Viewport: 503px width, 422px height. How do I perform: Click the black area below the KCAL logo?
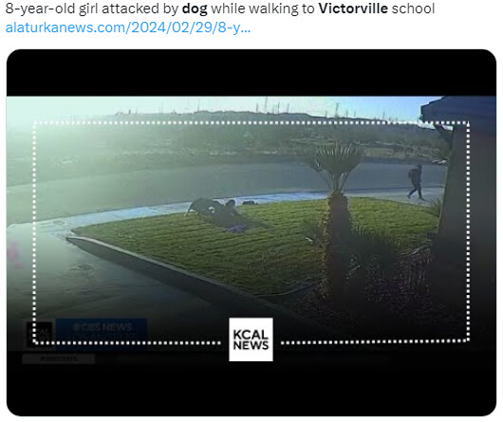pos(251,390)
